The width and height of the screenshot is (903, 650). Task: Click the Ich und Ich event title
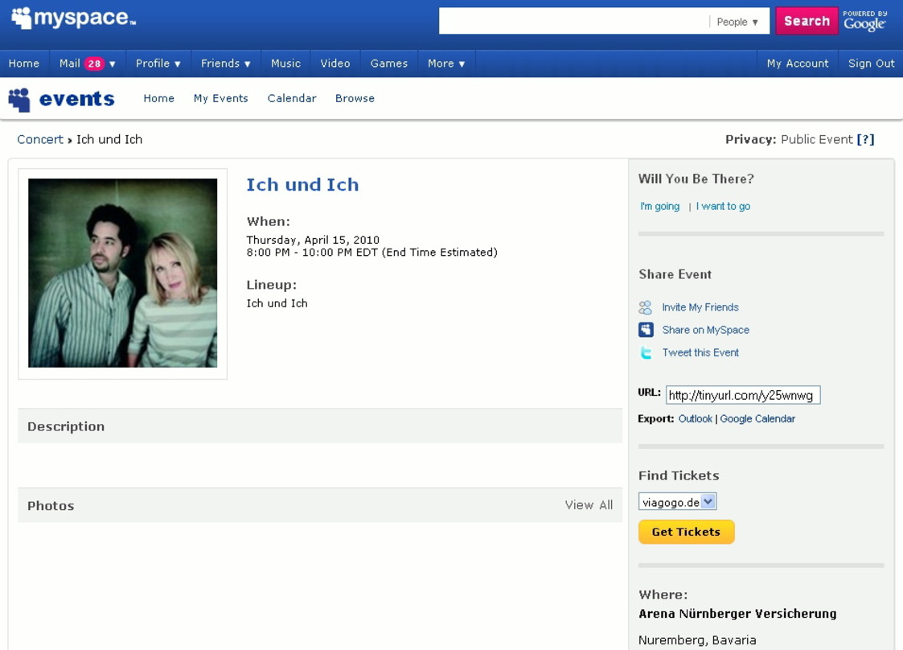tap(303, 184)
